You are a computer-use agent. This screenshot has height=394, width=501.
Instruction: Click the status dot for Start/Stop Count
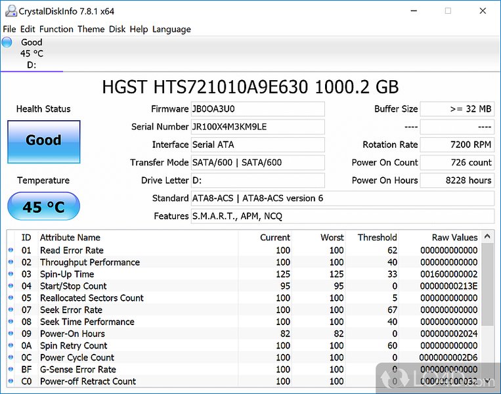click(11, 286)
